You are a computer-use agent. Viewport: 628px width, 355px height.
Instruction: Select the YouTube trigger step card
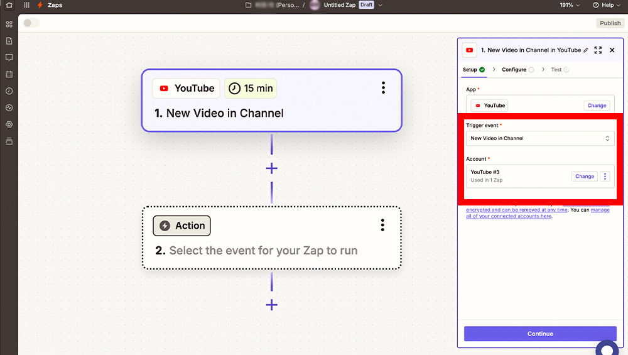(271, 101)
